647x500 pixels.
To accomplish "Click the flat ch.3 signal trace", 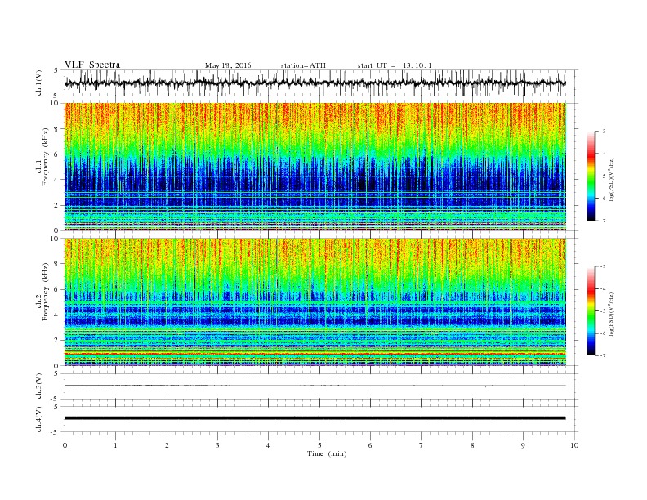I will tap(315, 386).
